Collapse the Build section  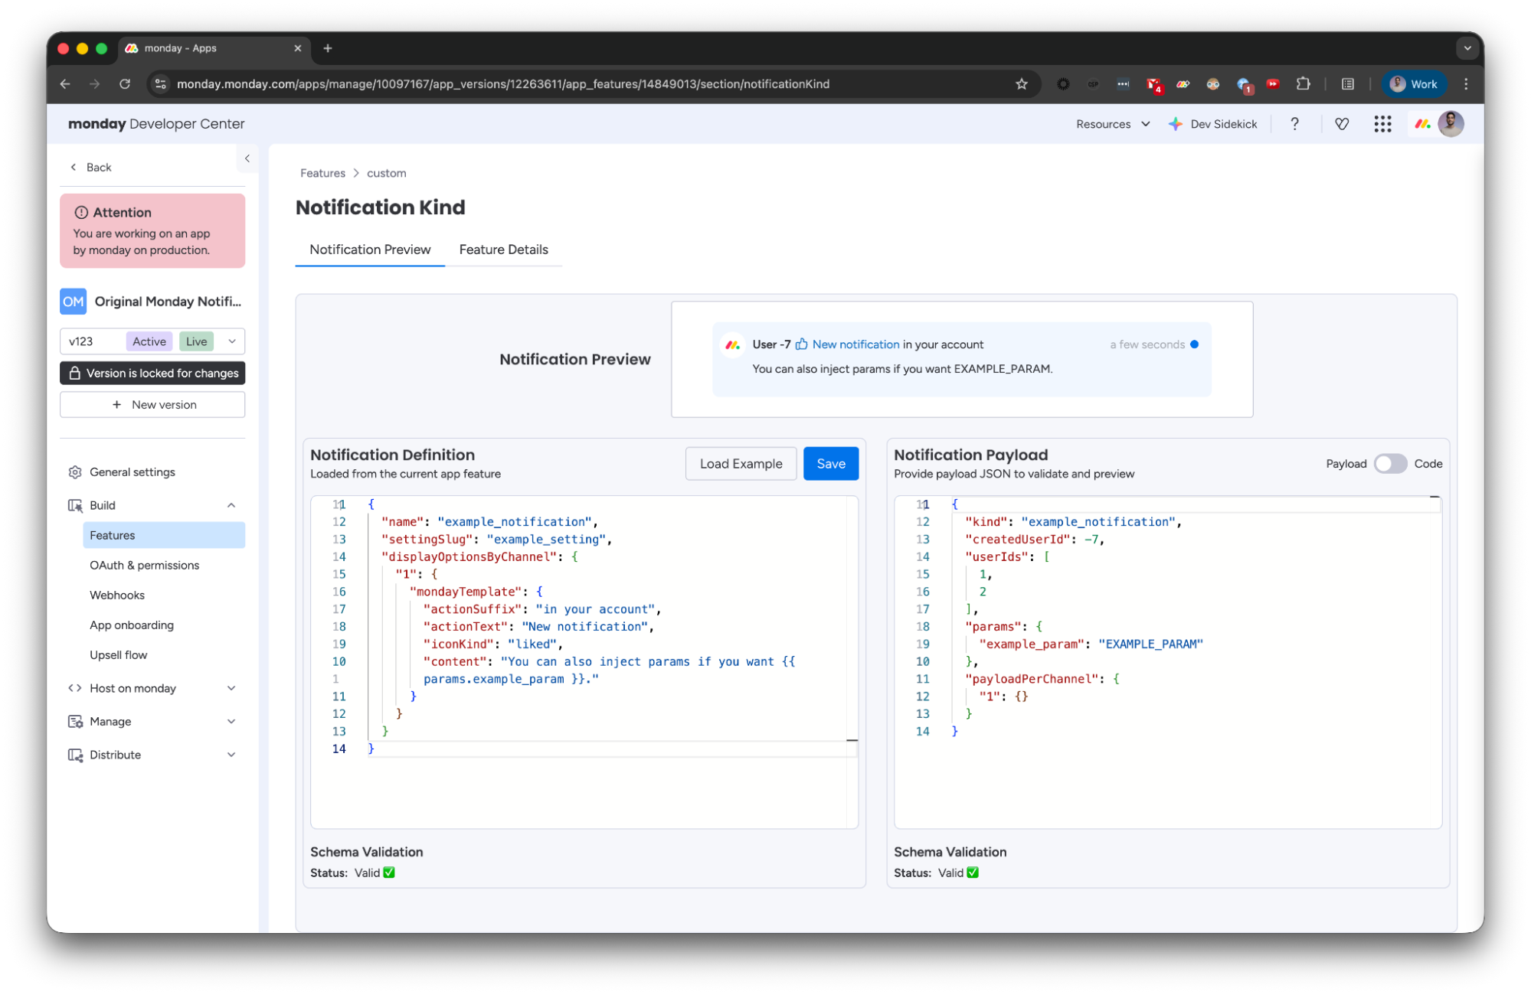(231, 505)
